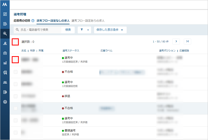Select the 選考フロー設定なしの求人 tab
The image size is (208, 140).
click(x=53, y=21)
